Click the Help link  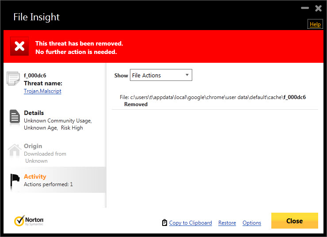(315, 24)
